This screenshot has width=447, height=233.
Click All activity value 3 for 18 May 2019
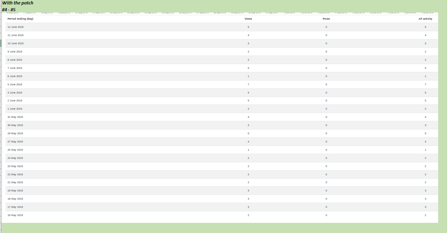pyautogui.click(x=426, y=199)
